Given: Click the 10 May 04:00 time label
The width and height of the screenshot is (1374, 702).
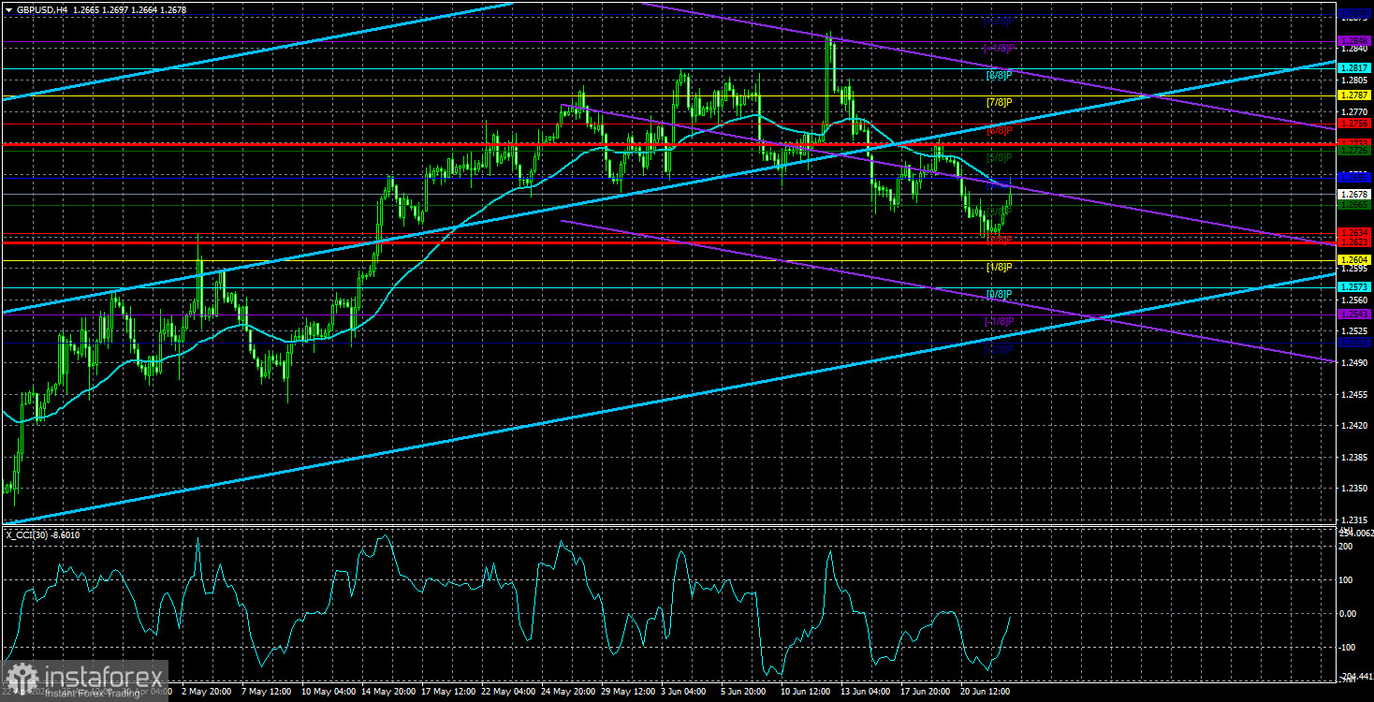Looking at the screenshot, I should pos(329,692).
